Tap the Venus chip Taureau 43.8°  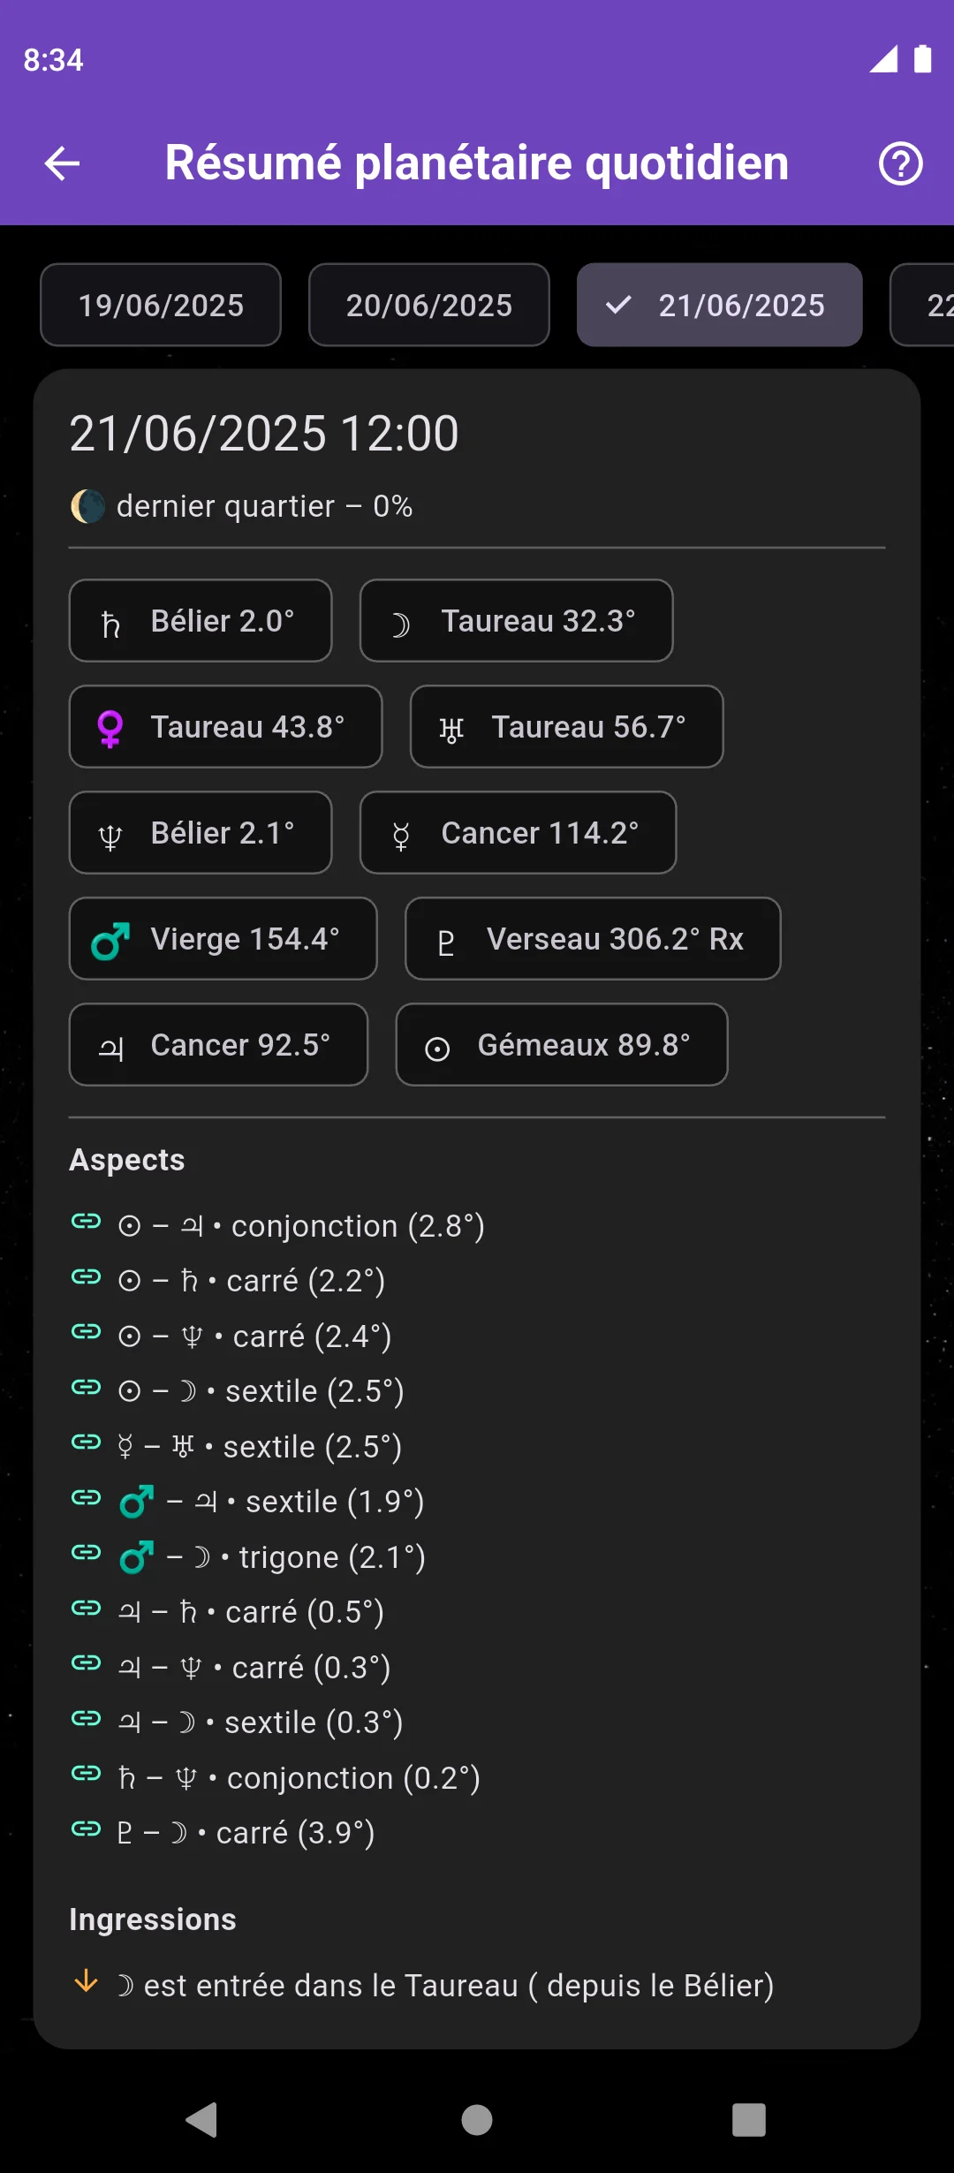point(225,727)
